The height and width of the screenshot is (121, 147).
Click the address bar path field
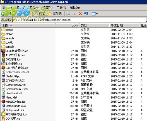[x=79, y=20]
